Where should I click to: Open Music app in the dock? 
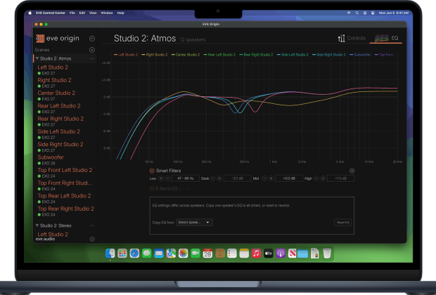tap(256, 253)
